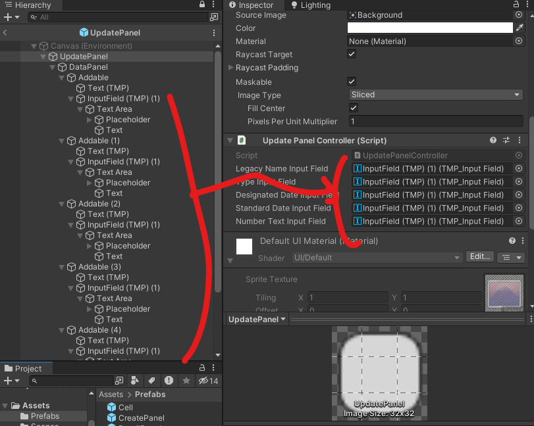This screenshot has height=426, width=534.
Task: Open the object picker for Number Text Input Field
Action: [x=519, y=221]
